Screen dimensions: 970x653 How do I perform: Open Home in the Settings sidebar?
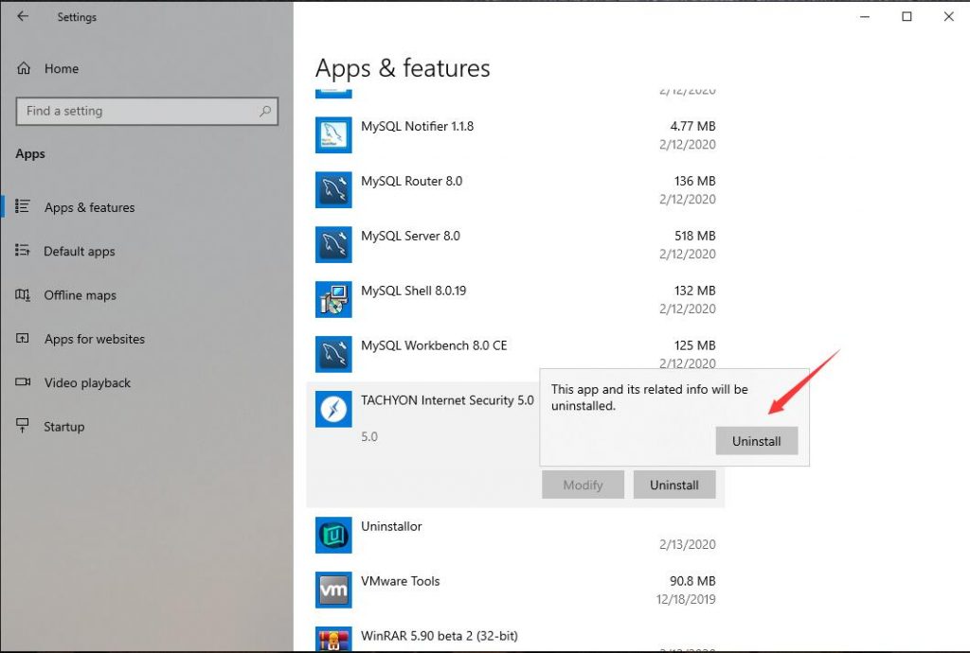click(x=62, y=68)
